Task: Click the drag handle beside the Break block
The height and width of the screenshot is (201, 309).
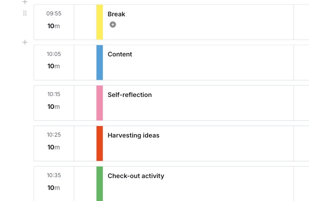Action: click(x=25, y=14)
